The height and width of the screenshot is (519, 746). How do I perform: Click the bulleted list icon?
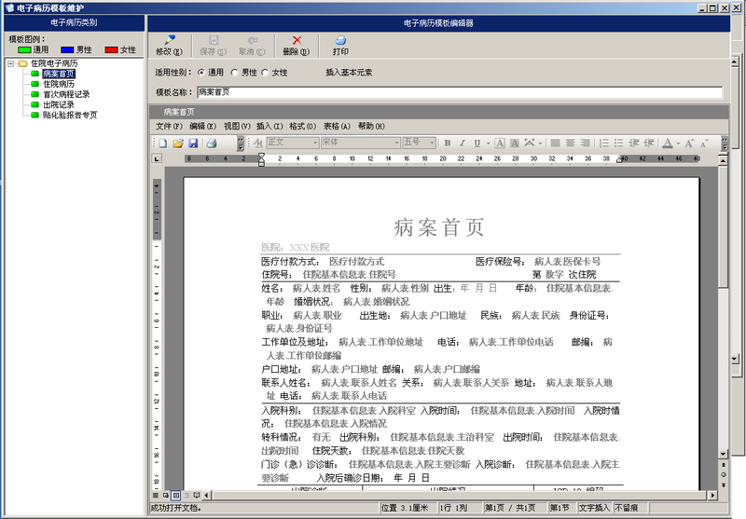coord(618,143)
